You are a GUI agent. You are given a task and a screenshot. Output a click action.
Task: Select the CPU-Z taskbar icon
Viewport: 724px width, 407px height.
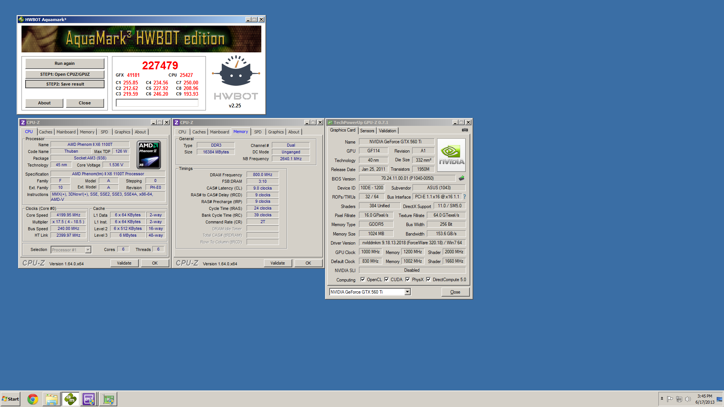(x=89, y=399)
